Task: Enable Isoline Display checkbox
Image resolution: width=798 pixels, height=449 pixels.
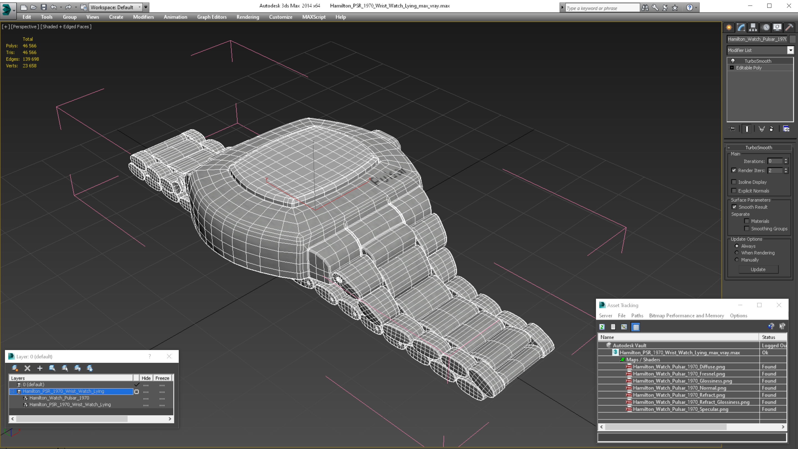Action: pos(734,182)
